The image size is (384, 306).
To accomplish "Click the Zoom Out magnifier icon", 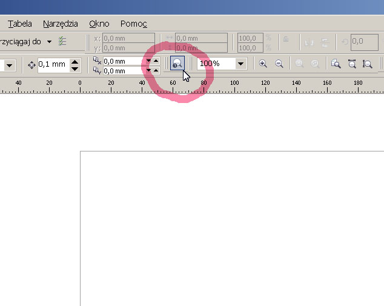I will (279, 64).
